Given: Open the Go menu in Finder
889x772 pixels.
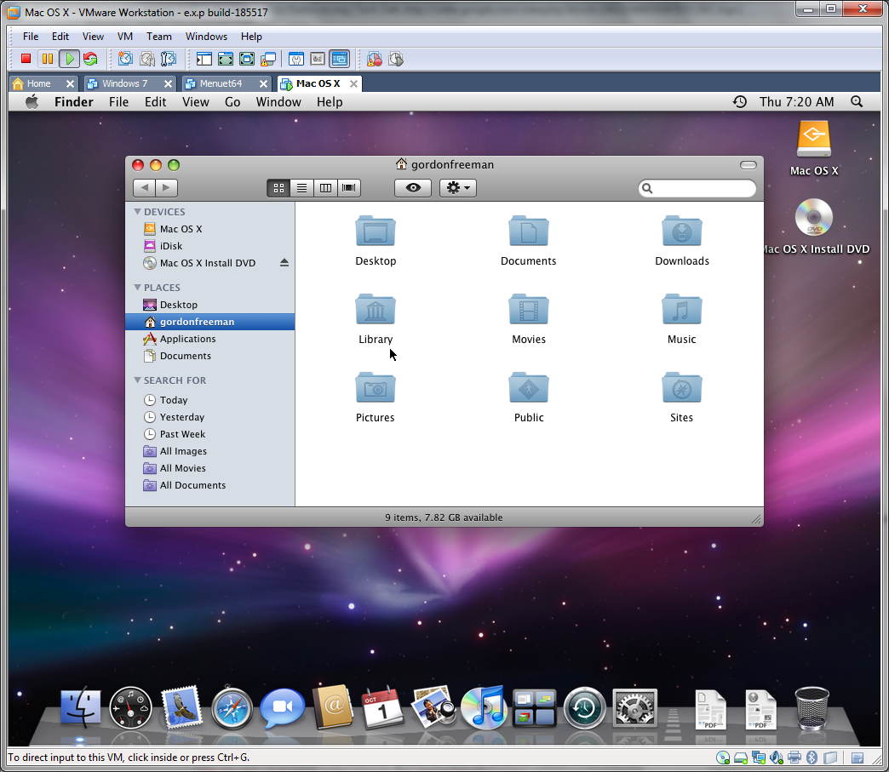Looking at the screenshot, I should tap(232, 102).
